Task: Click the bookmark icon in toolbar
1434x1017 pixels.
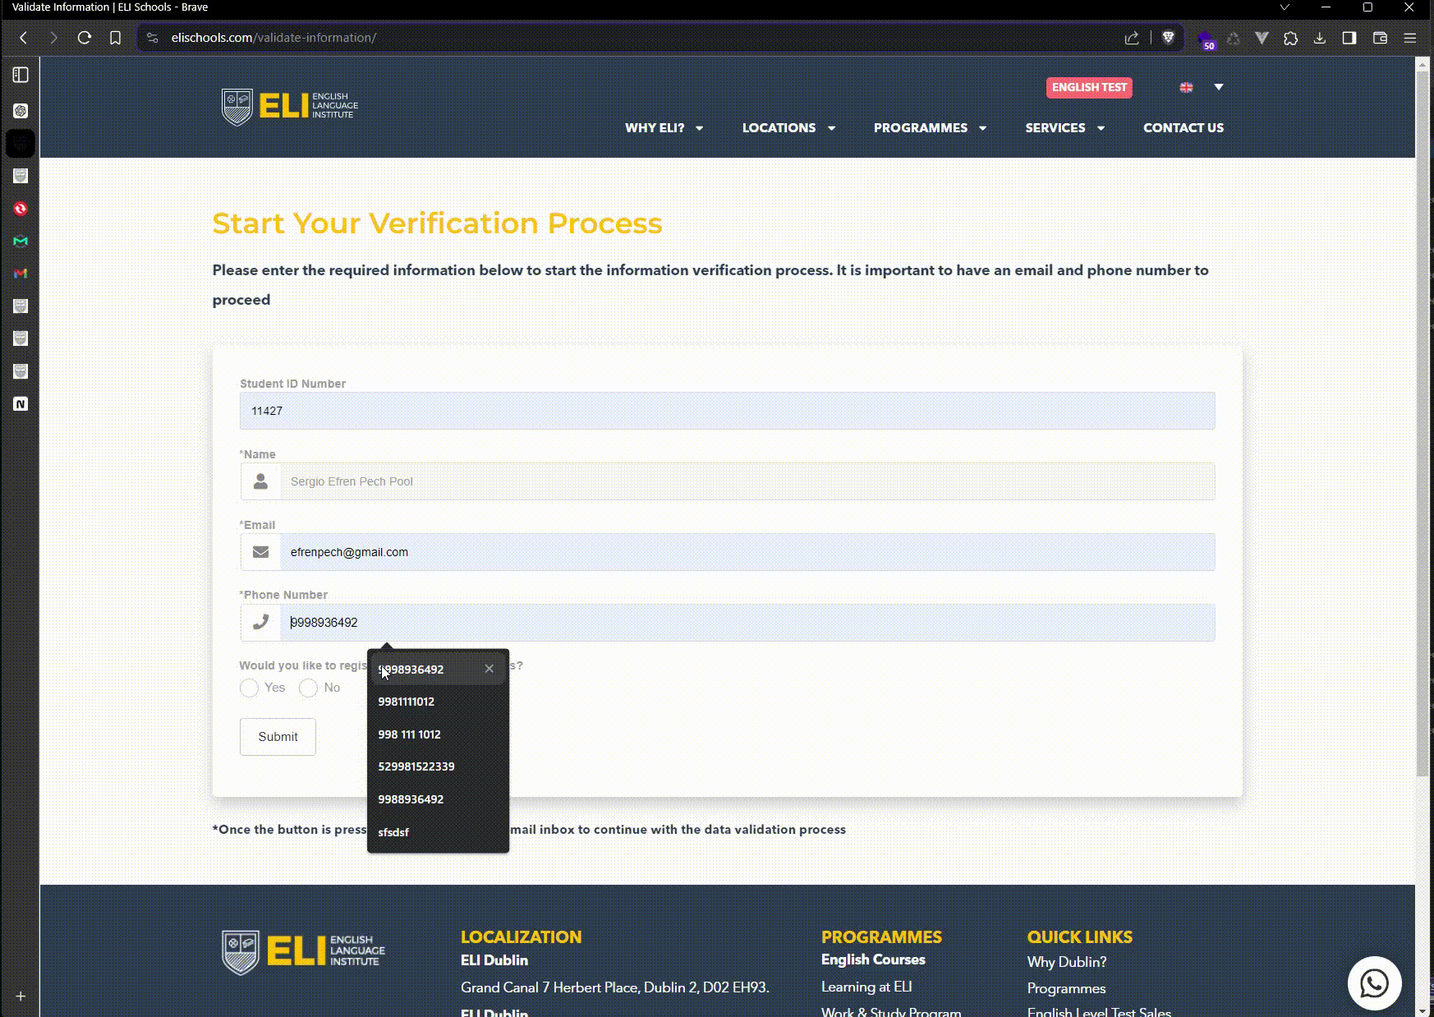Action: (x=115, y=38)
